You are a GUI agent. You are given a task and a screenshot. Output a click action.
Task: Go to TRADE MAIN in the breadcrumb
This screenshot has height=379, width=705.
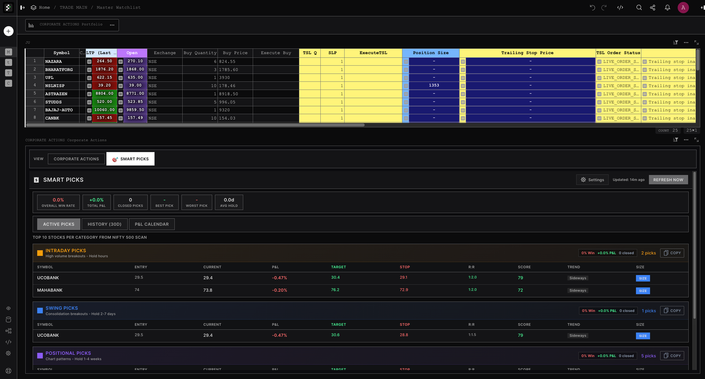point(74,7)
